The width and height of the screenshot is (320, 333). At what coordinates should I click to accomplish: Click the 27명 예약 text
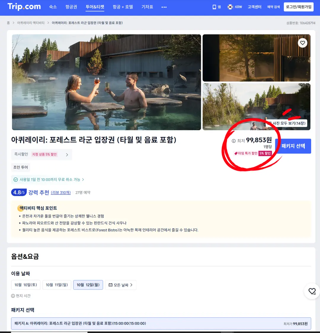(83, 193)
